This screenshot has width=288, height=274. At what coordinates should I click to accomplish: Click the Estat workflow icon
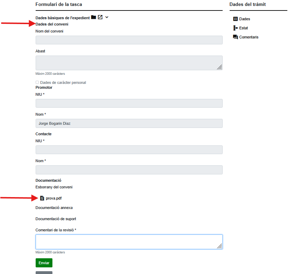235,28
